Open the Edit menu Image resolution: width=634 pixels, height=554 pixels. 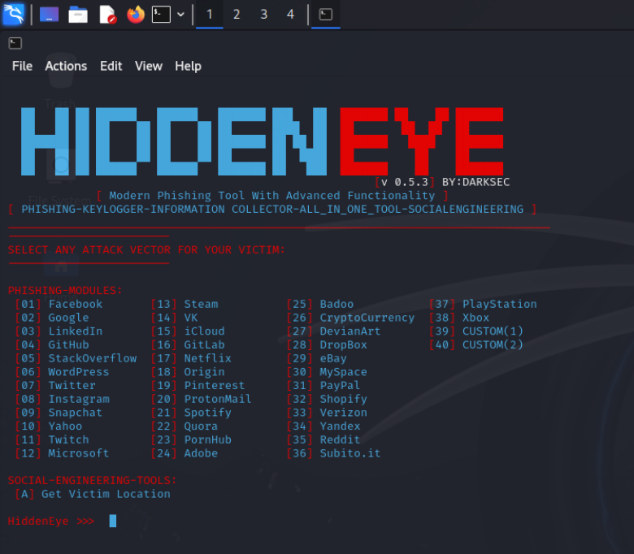(111, 66)
